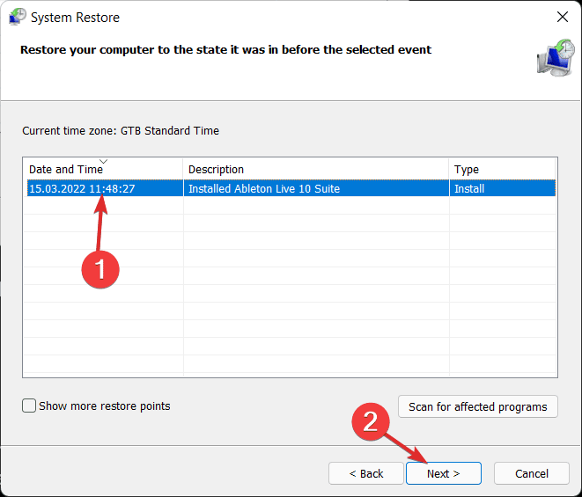Viewport: 582px width, 497px height.
Task: Click the Description column header
Action: (216, 169)
